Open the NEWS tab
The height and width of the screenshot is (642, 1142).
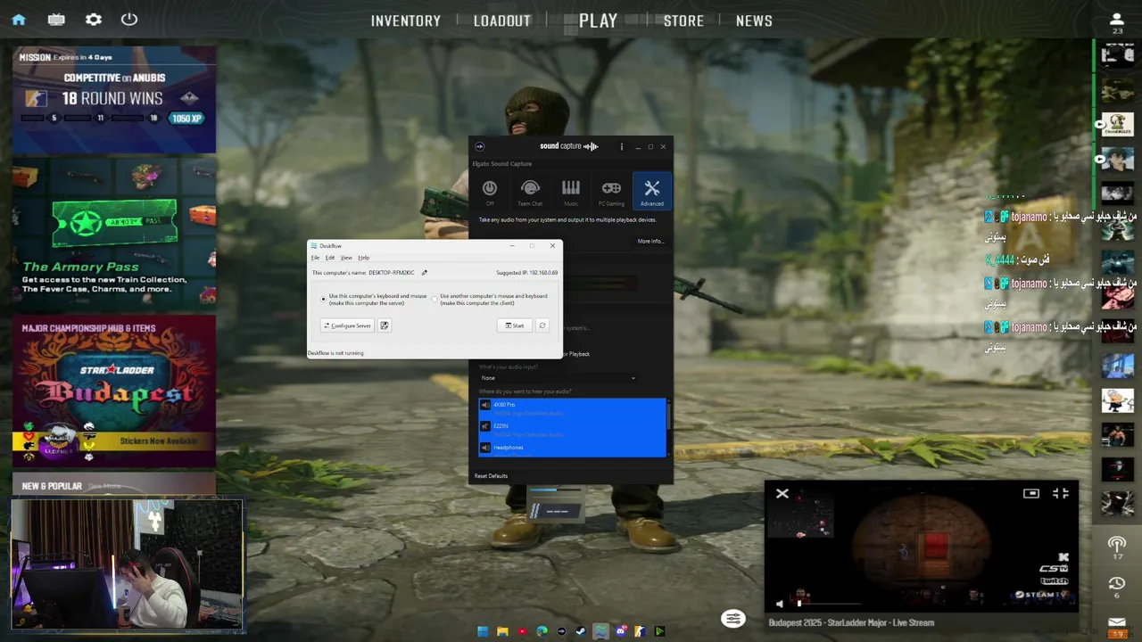[754, 21]
